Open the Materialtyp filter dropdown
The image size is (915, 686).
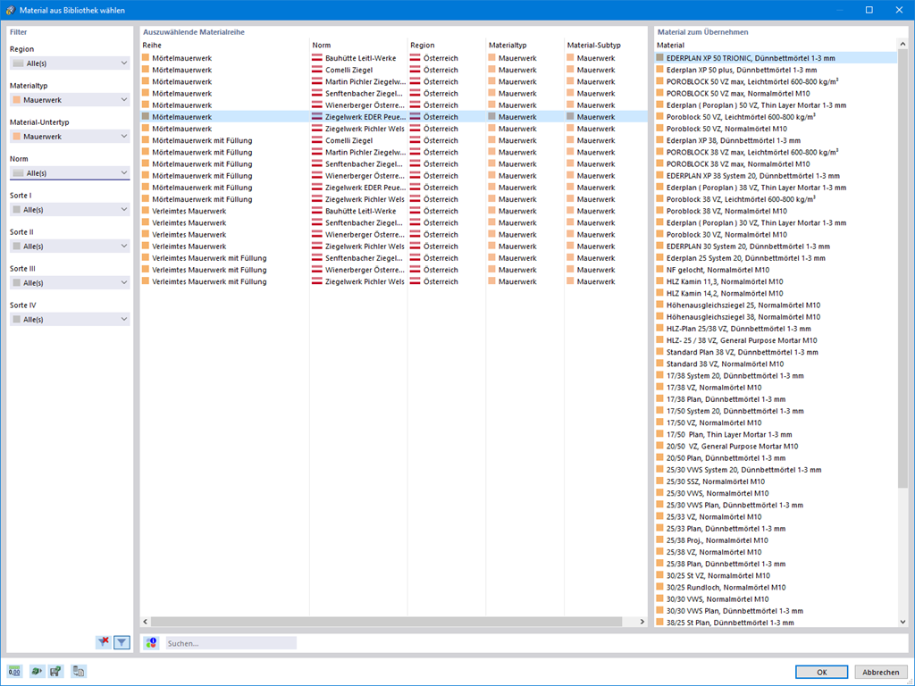70,100
